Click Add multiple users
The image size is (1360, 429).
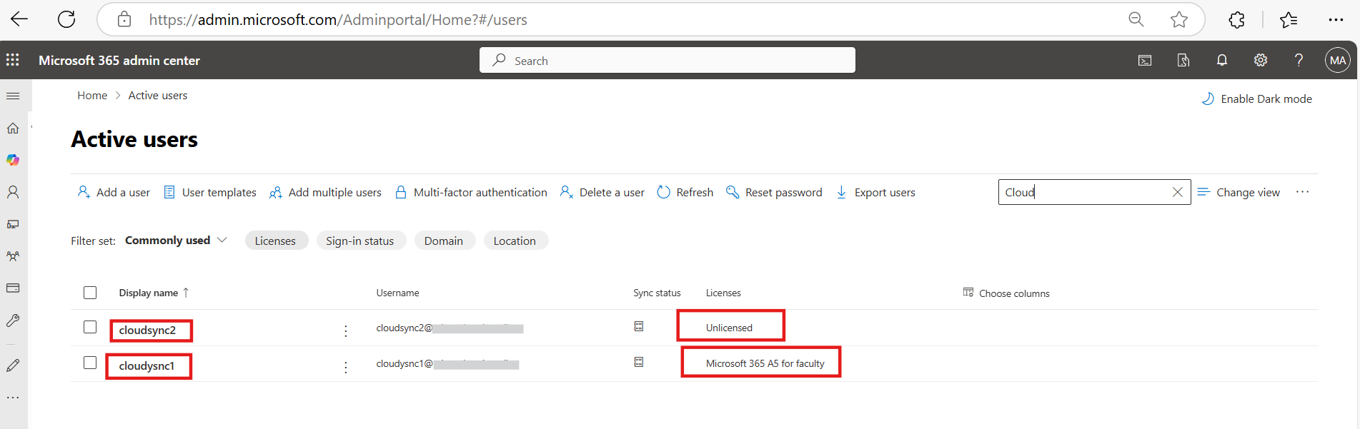tap(325, 192)
